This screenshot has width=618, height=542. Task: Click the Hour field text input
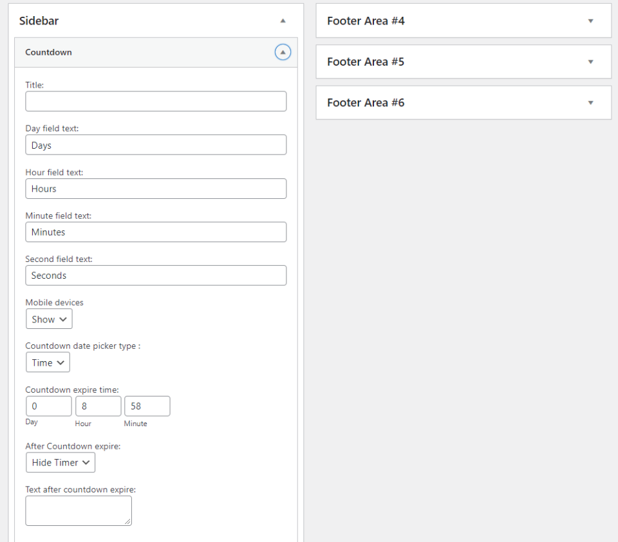click(x=156, y=189)
